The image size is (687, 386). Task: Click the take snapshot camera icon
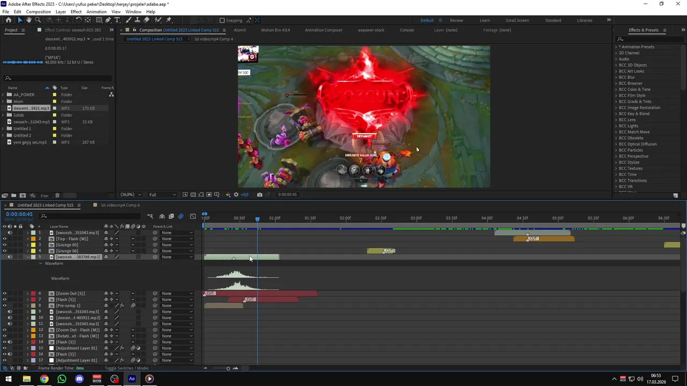pos(260,195)
